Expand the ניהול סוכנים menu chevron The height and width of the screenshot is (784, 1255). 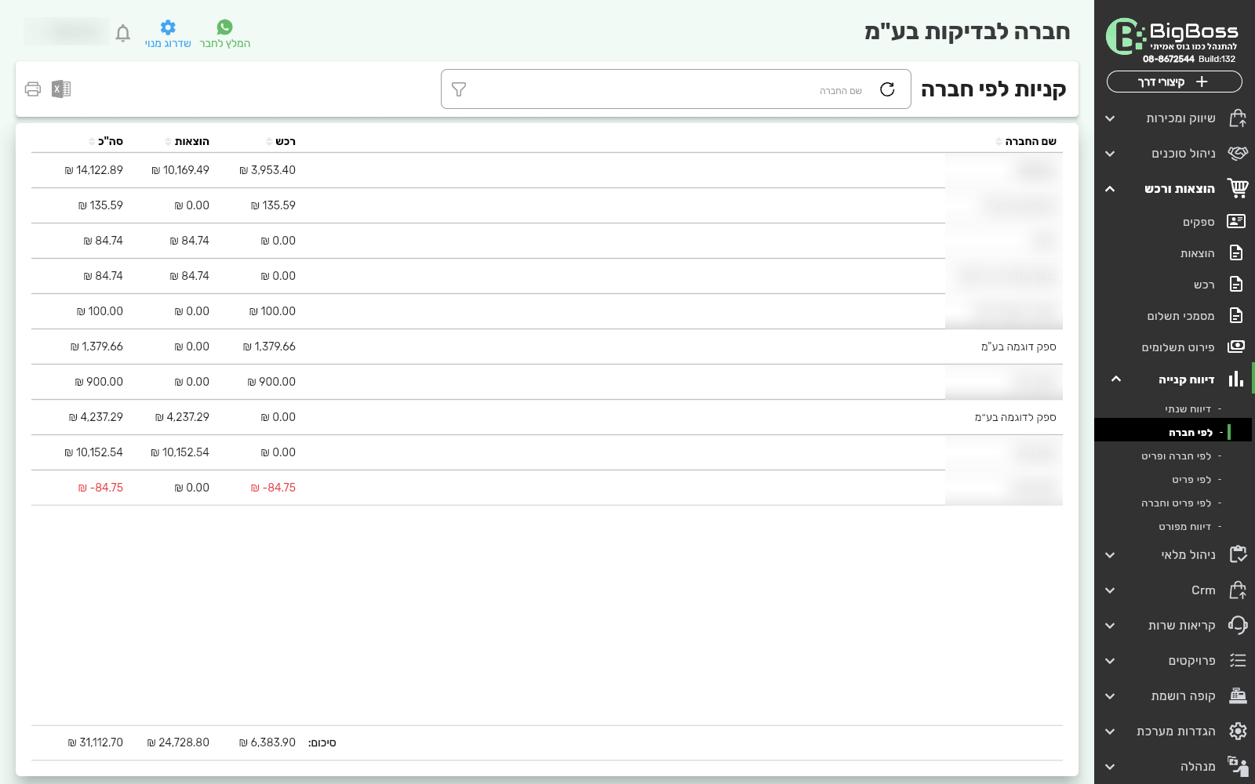(1110, 154)
